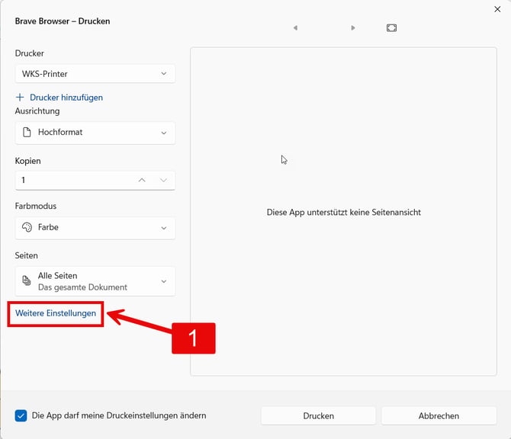Increase copies with the up arrow

pyautogui.click(x=142, y=180)
